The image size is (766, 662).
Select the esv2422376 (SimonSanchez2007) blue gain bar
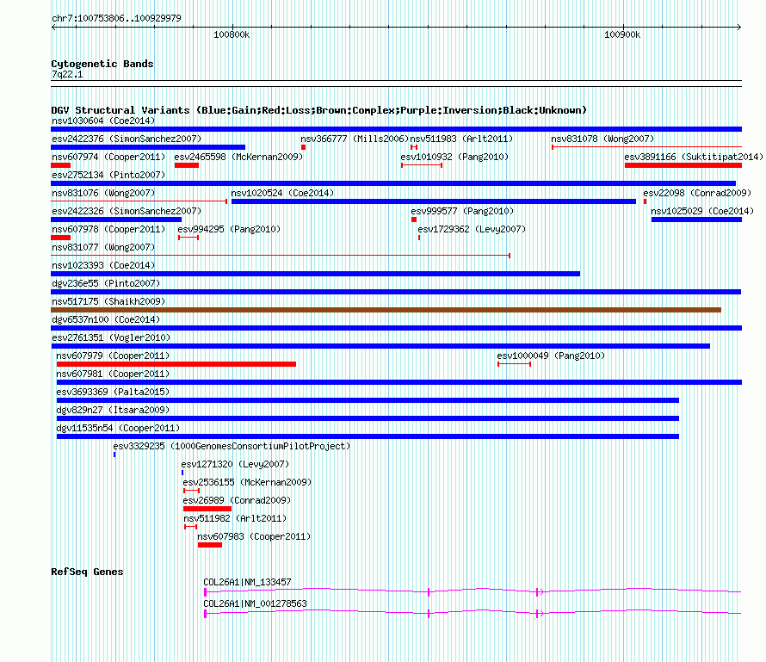coord(148,147)
